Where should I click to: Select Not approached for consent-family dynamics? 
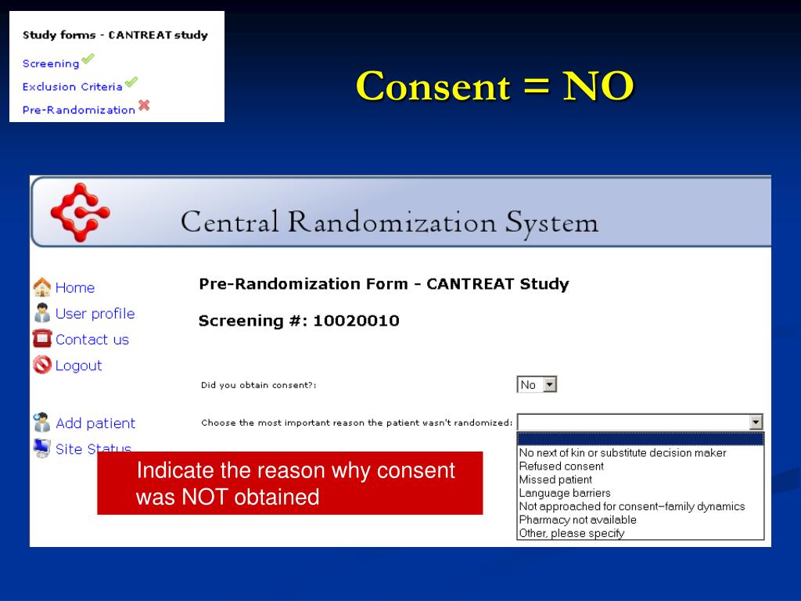[641, 506]
